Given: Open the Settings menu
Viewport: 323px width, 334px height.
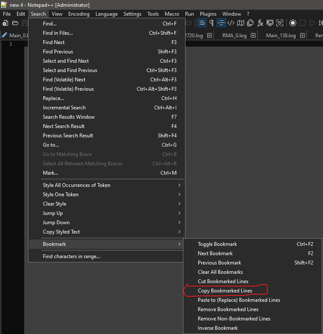Looking at the screenshot, I should 132,14.
